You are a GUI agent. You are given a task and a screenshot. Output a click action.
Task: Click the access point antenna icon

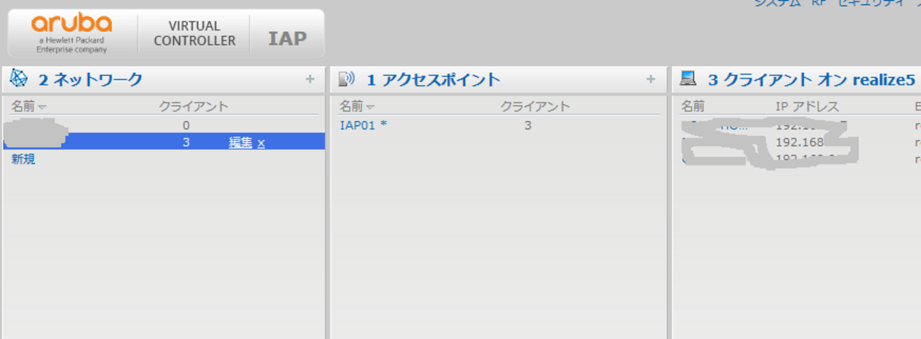click(x=347, y=79)
